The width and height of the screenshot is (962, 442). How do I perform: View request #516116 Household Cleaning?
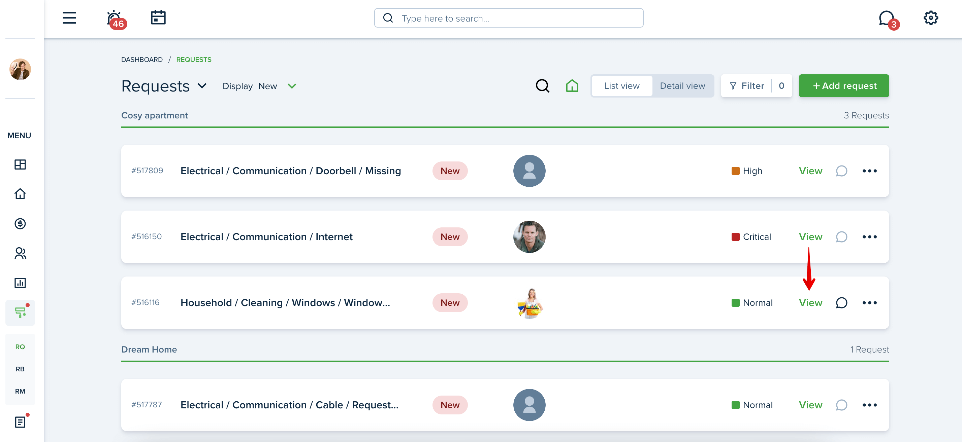(x=810, y=303)
